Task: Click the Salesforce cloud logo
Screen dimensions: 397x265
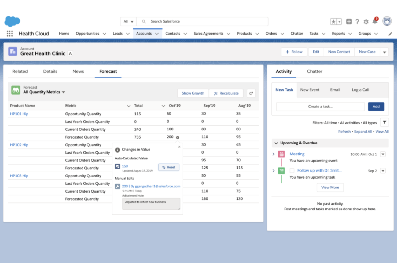Action: coord(12,21)
